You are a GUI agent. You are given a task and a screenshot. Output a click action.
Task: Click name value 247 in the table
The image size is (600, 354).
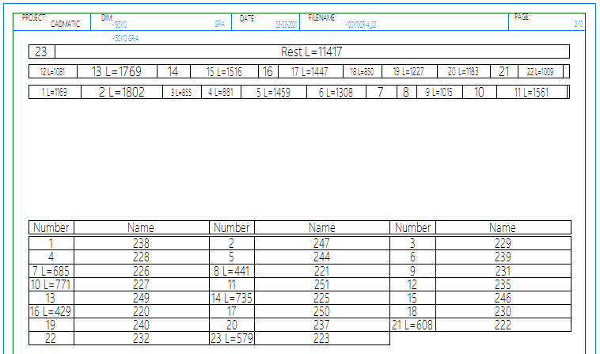click(322, 243)
